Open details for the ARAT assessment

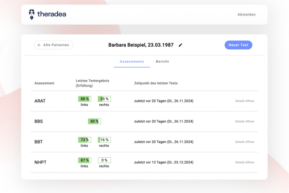[244, 101]
